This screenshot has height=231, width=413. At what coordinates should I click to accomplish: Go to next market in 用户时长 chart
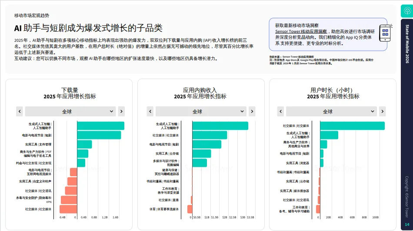tap(383, 111)
